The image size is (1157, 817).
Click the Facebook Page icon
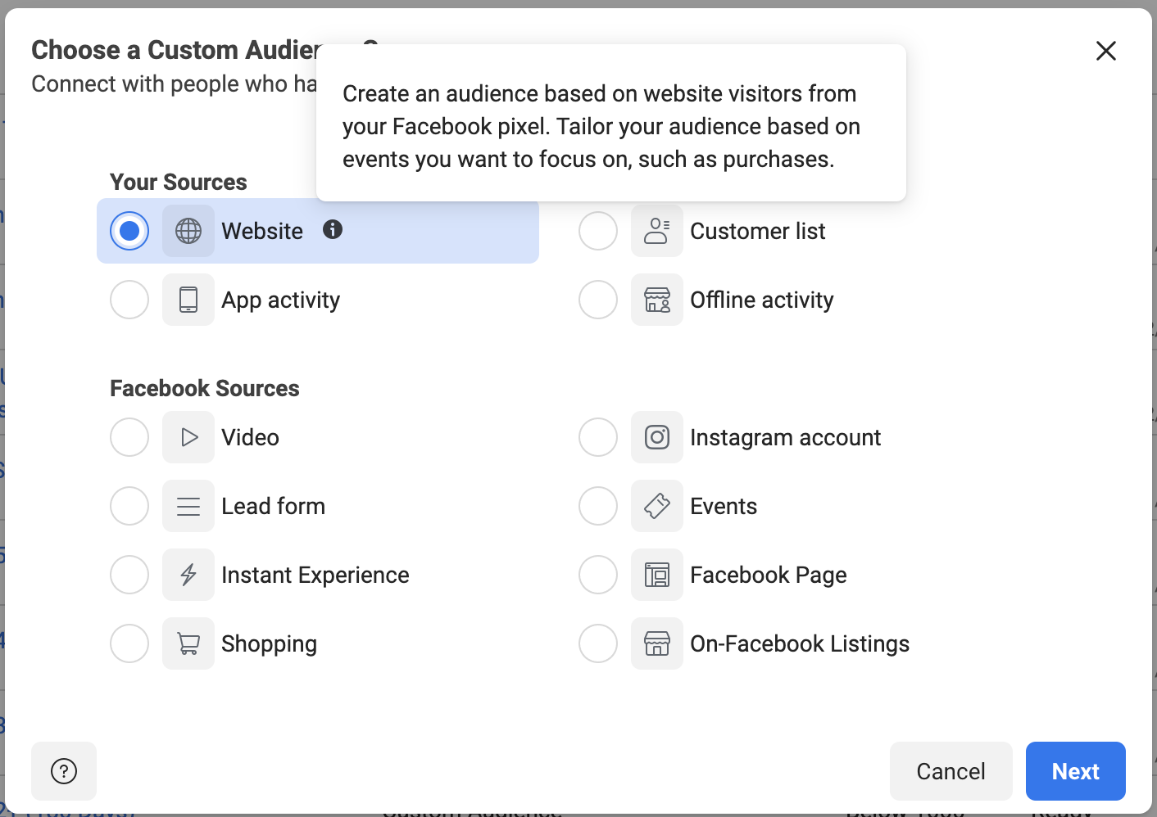pyautogui.click(x=657, y=575)
